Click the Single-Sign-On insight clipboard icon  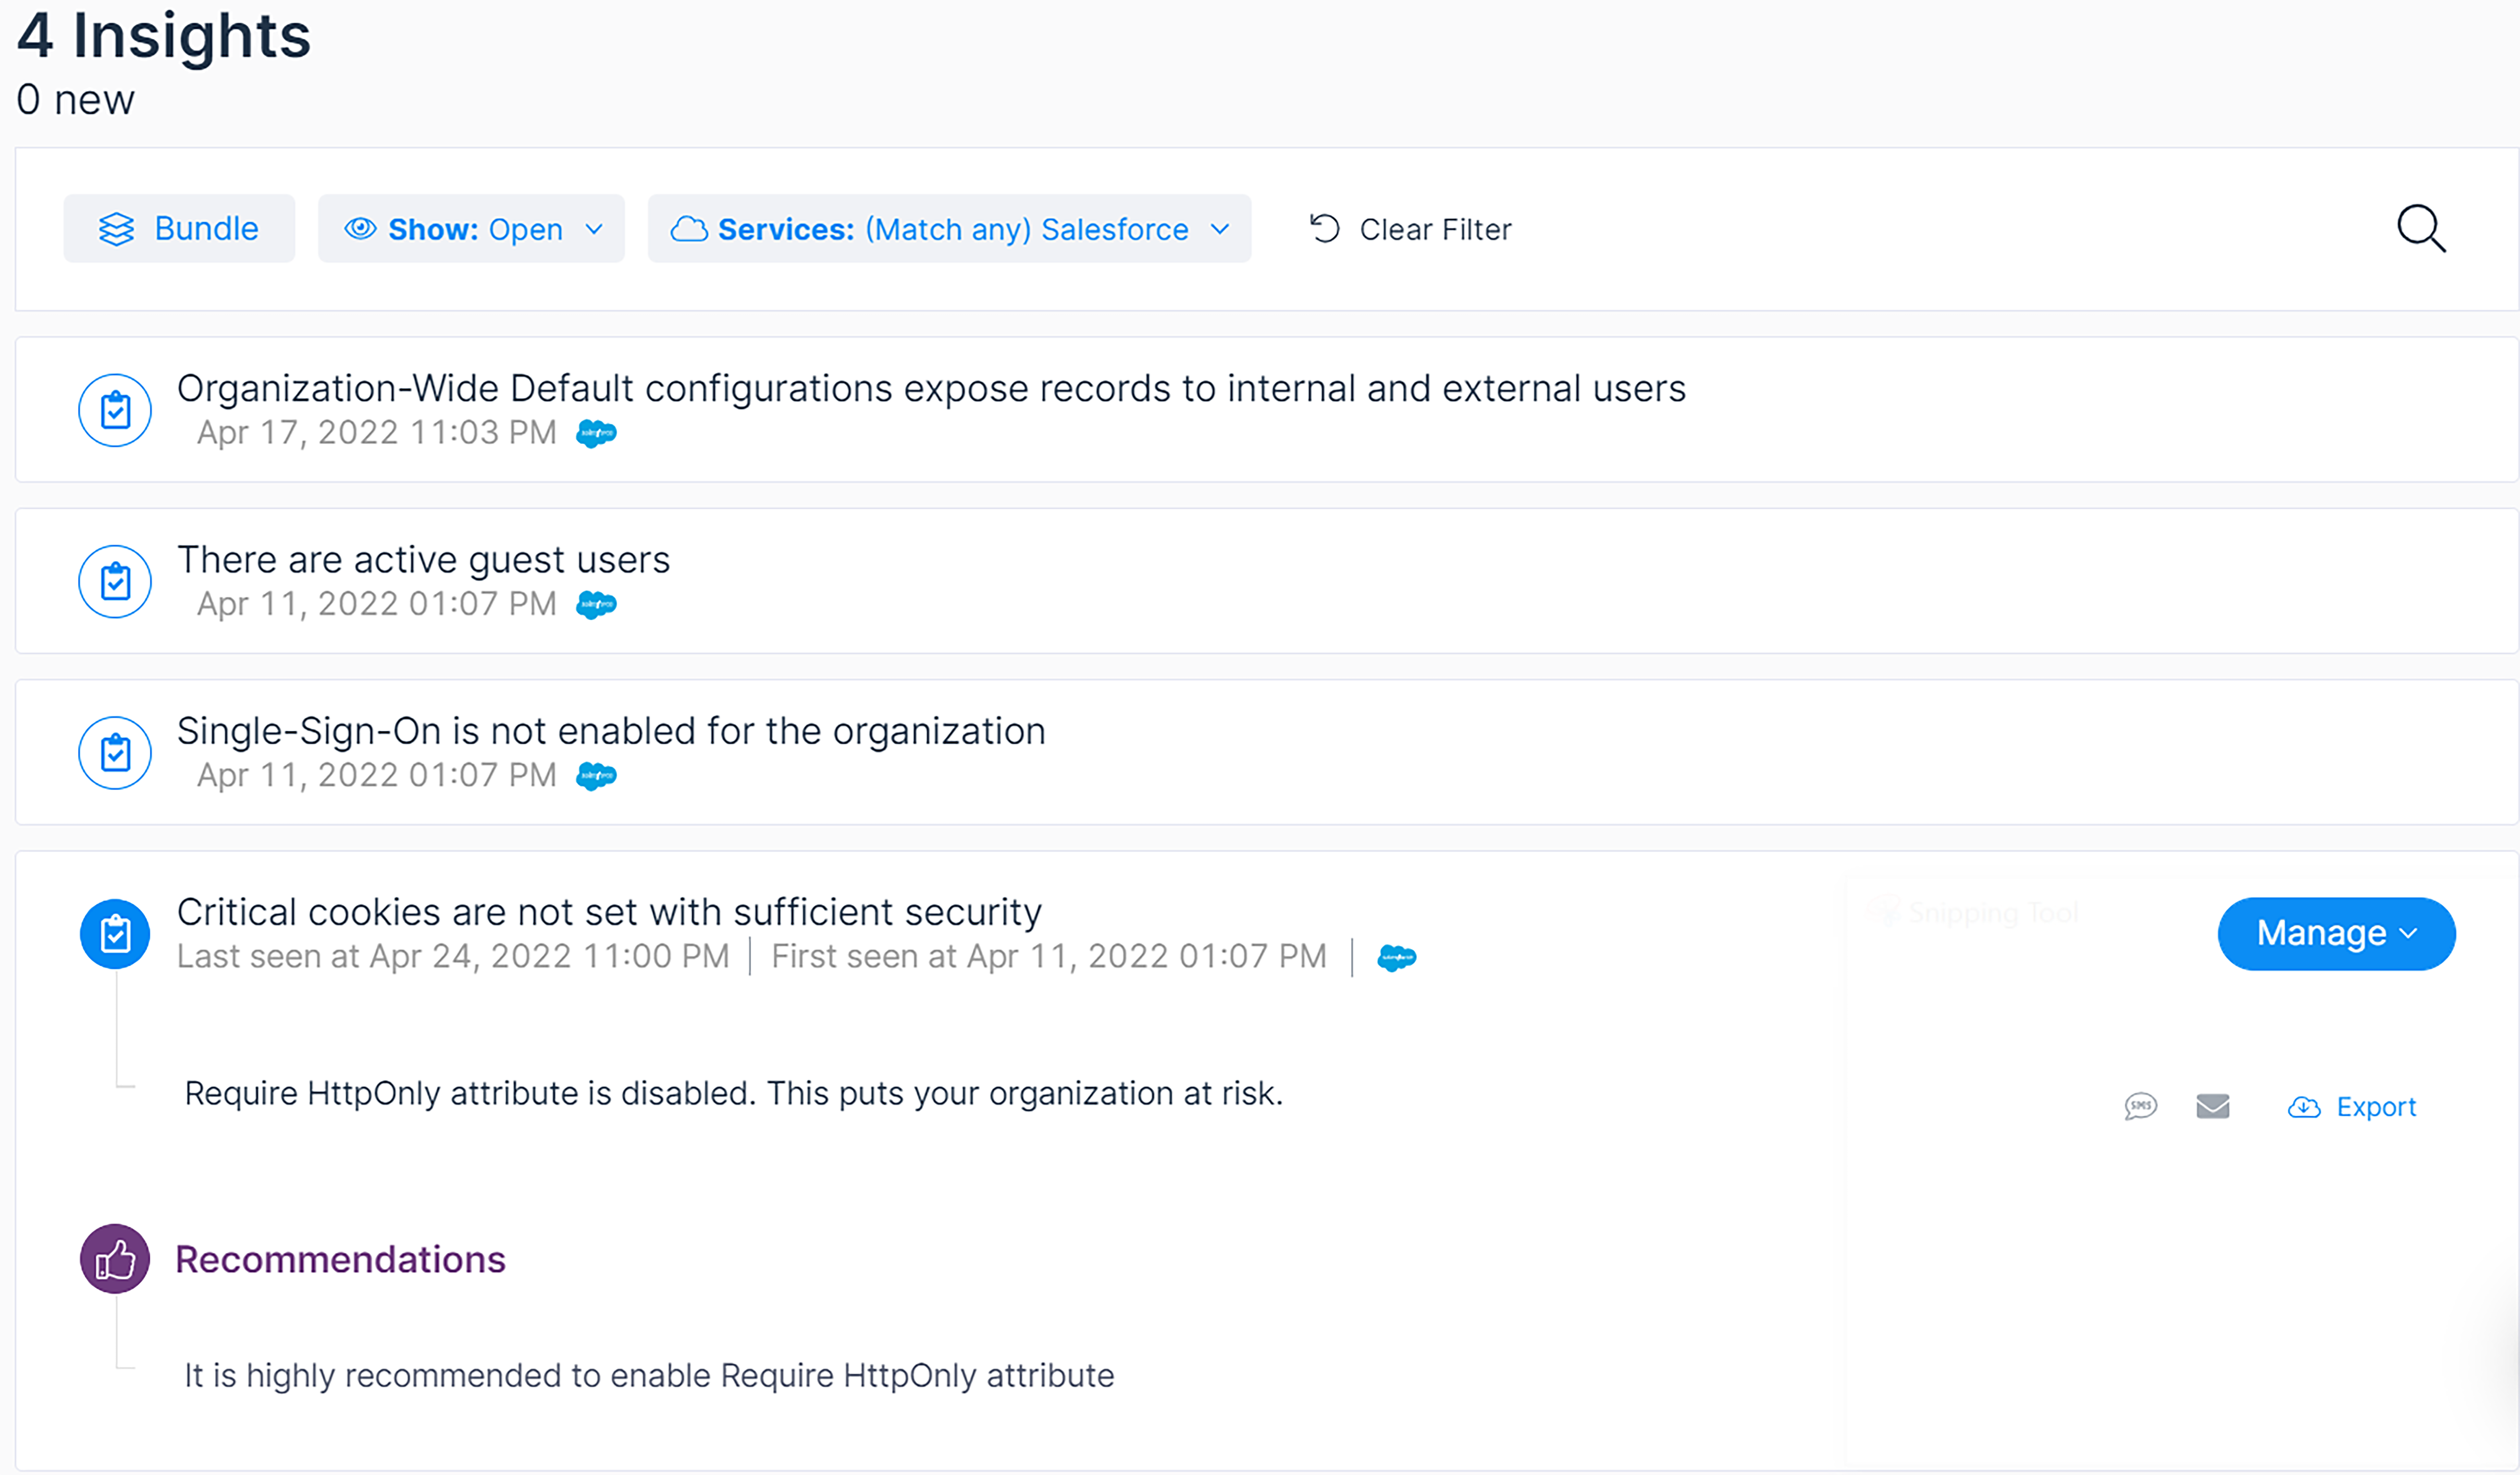click(x=115, y=753)
